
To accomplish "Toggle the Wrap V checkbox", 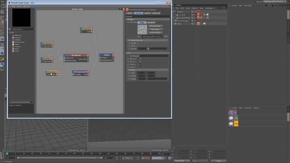I will [140, 67].
